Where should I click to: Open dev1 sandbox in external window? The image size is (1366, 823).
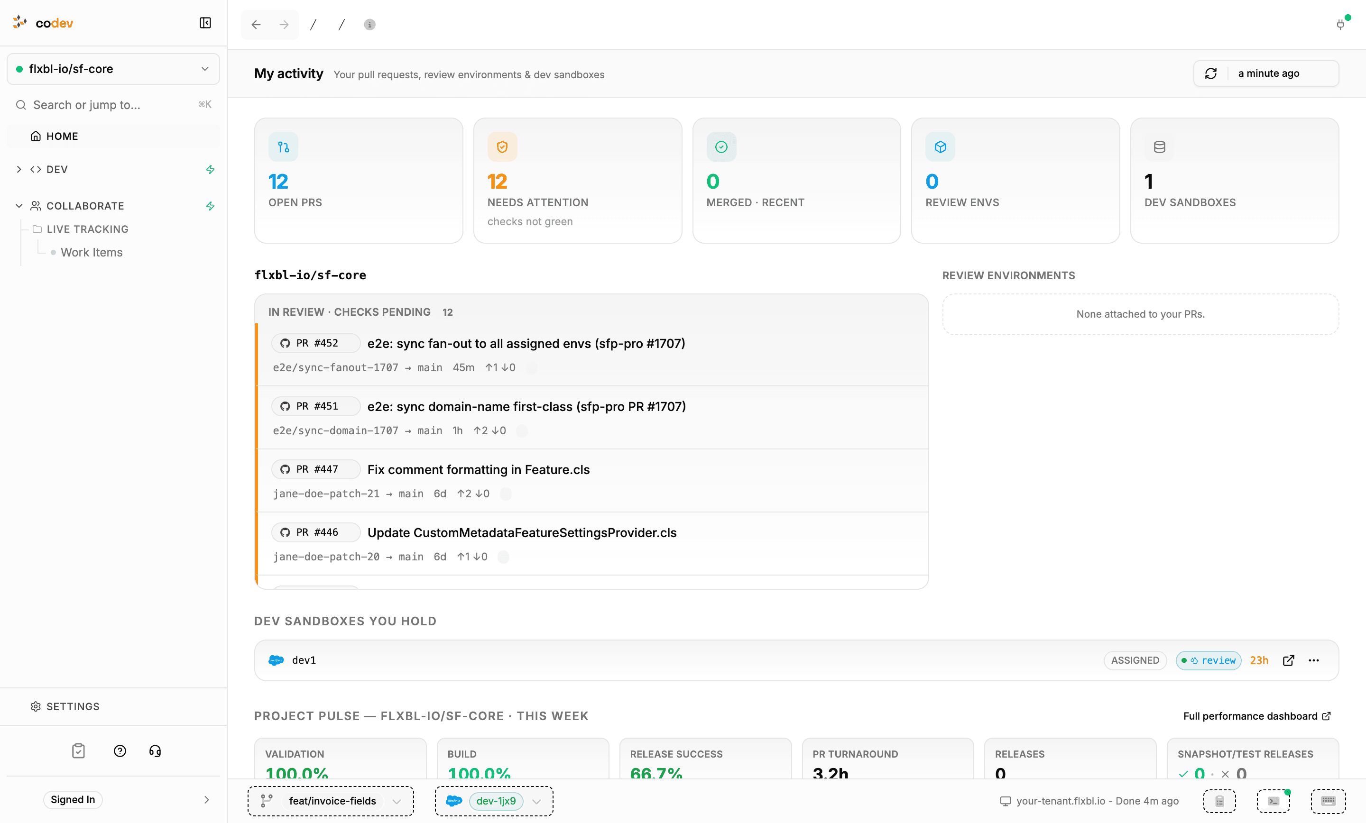[x=1288, y=660]
